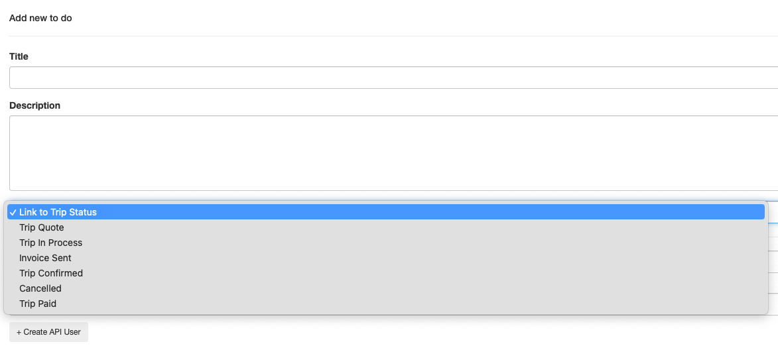Image resolution: width=778 pixels, height=348 pixels.
Task: Choose Trip In Process from the list
Action: (51, 243)
